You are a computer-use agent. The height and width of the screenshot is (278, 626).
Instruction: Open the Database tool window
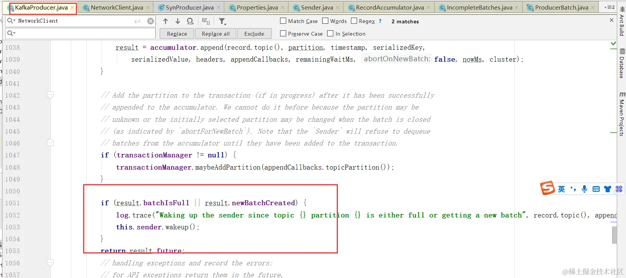coord(621,64)
